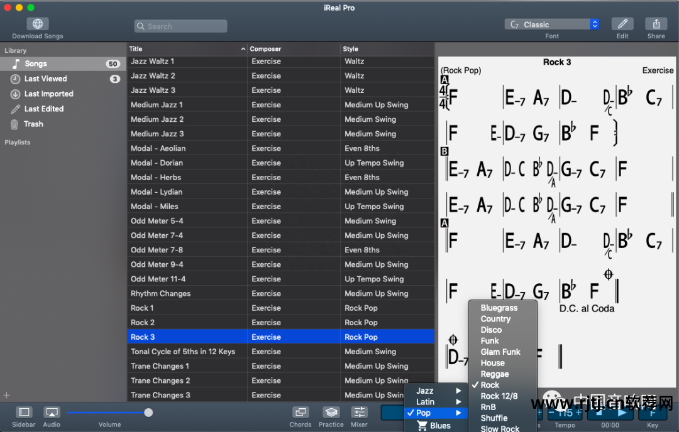Click the Search field
The image size is (679, 432).
click(x=180, y=26)
